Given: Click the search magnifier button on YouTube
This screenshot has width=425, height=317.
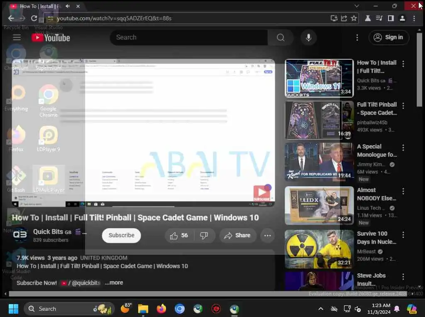Looking at the screenshot, I should (x=281, y=37).
